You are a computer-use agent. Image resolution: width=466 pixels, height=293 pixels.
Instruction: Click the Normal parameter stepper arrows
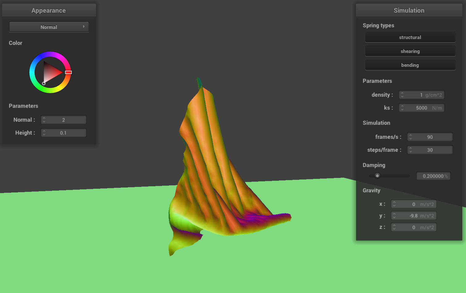coord(44,120)
